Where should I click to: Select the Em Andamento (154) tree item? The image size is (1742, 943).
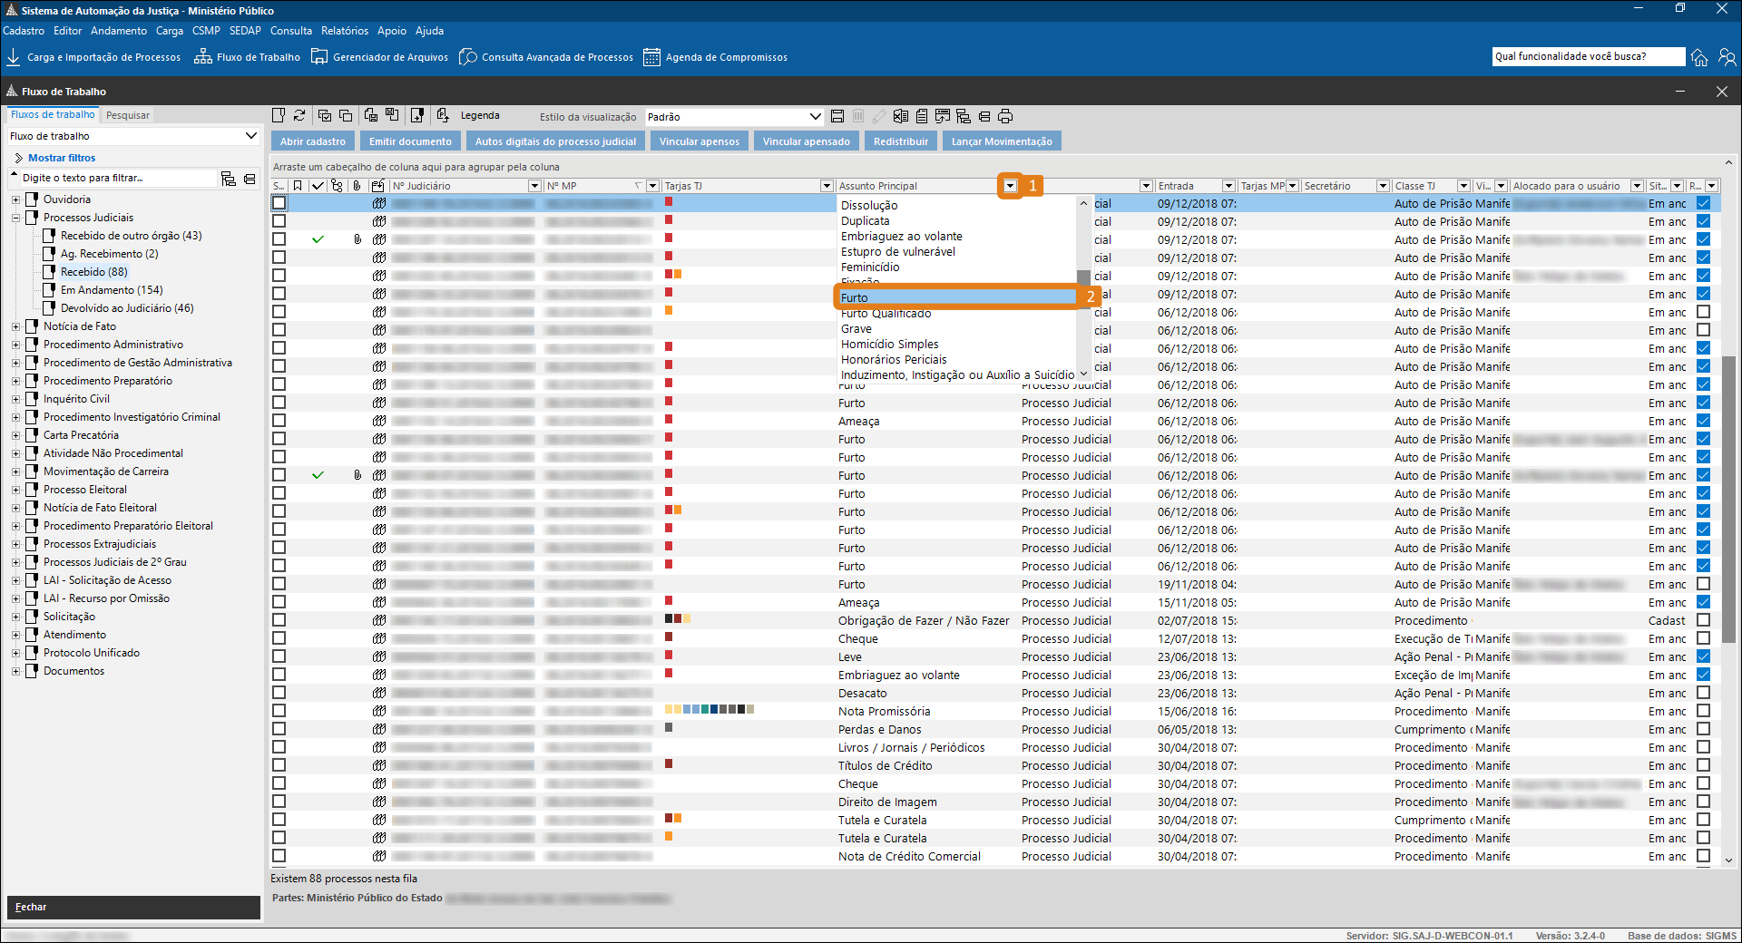pos(112,290)
